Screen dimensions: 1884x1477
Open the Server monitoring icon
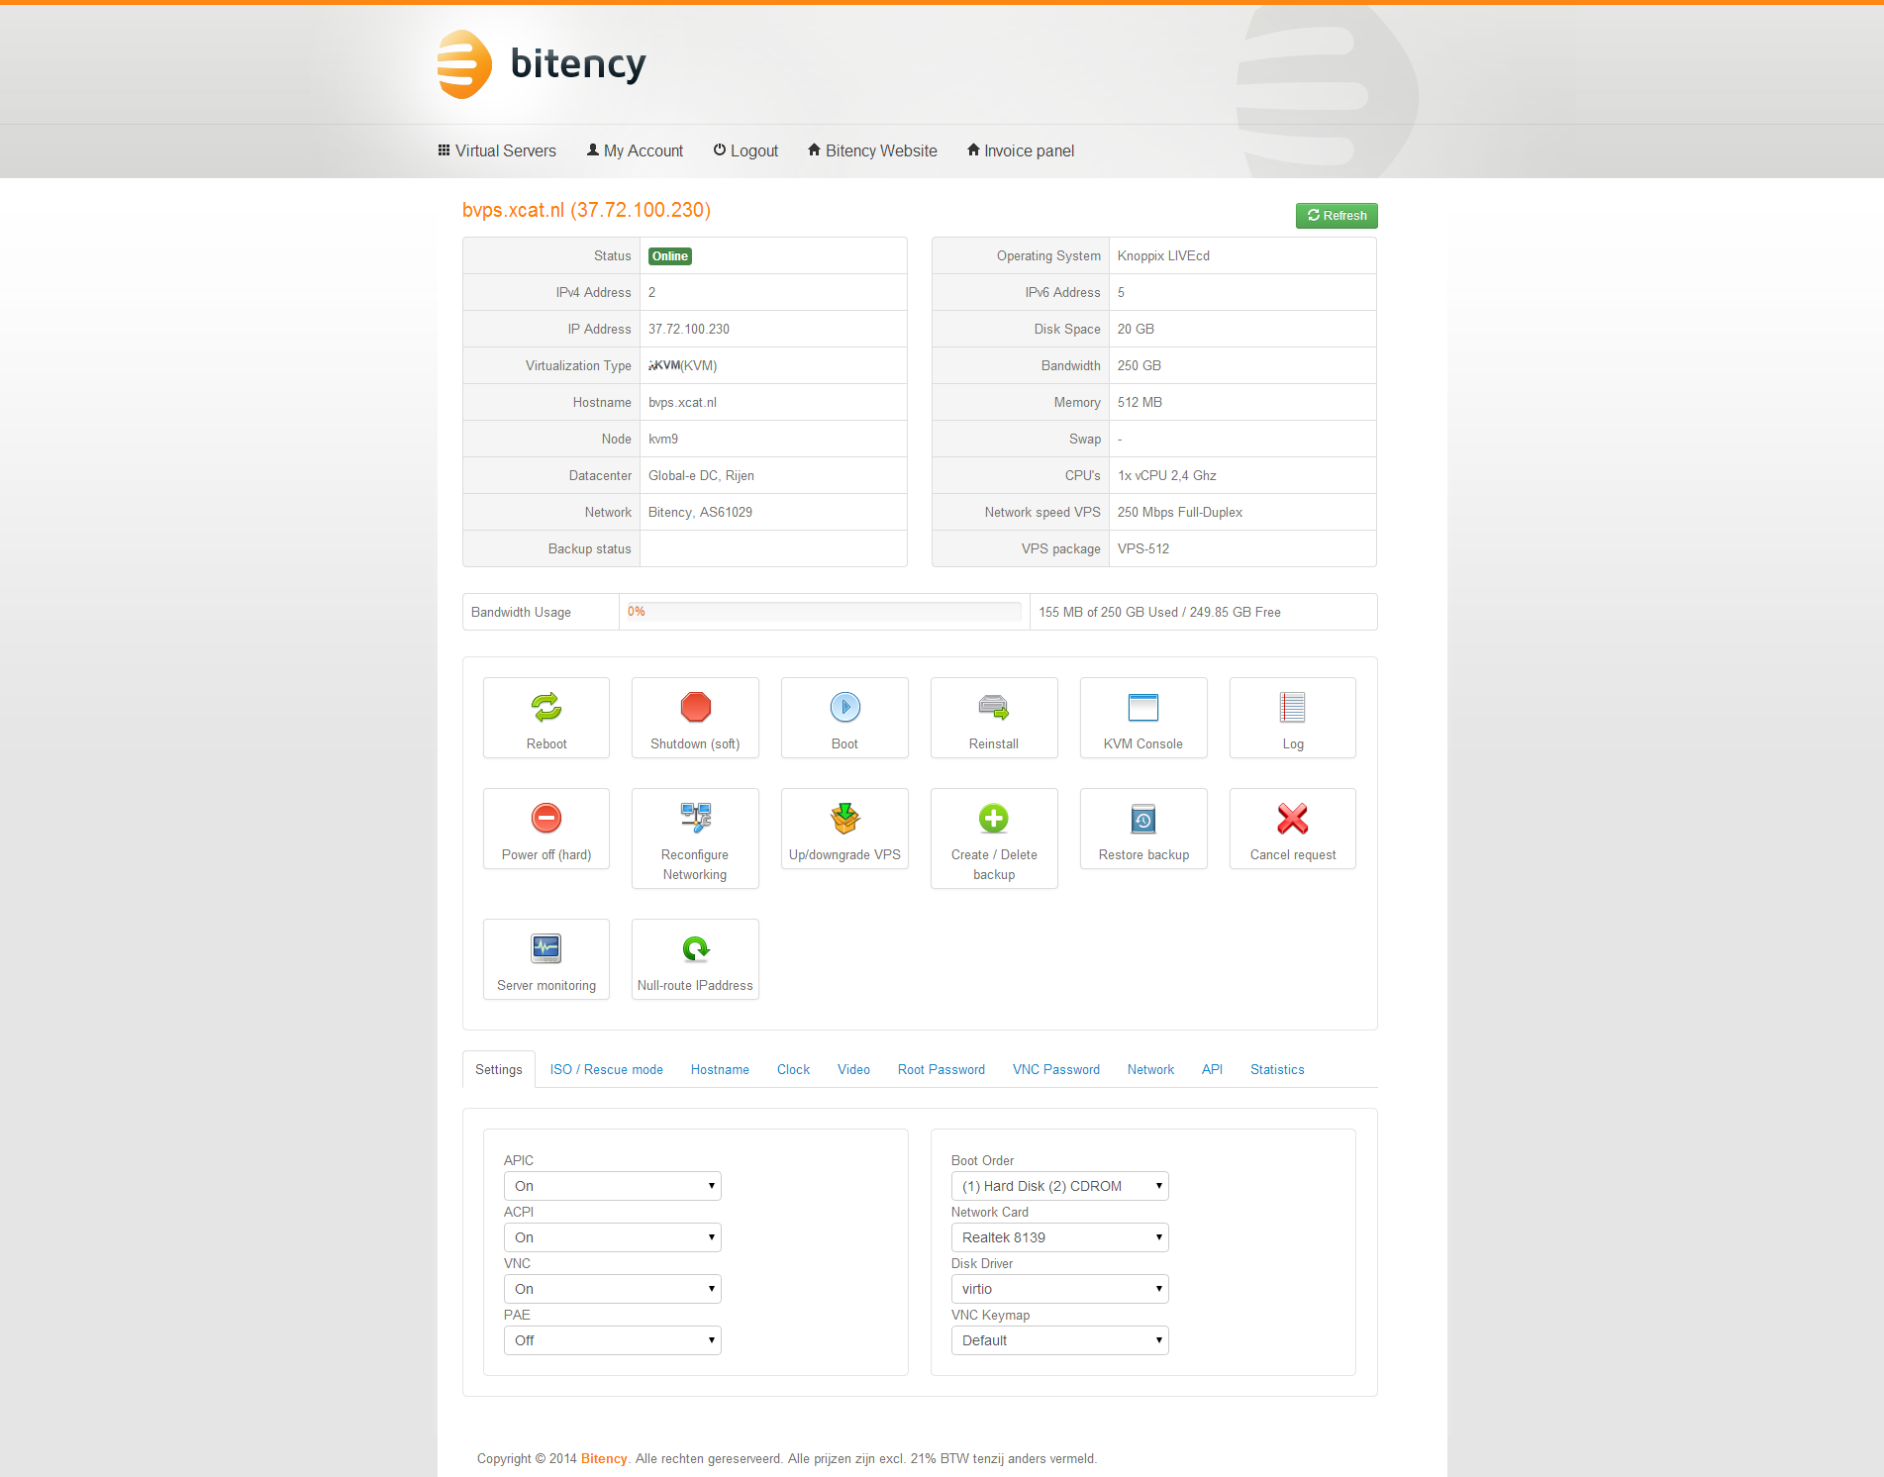click(546, 948)
